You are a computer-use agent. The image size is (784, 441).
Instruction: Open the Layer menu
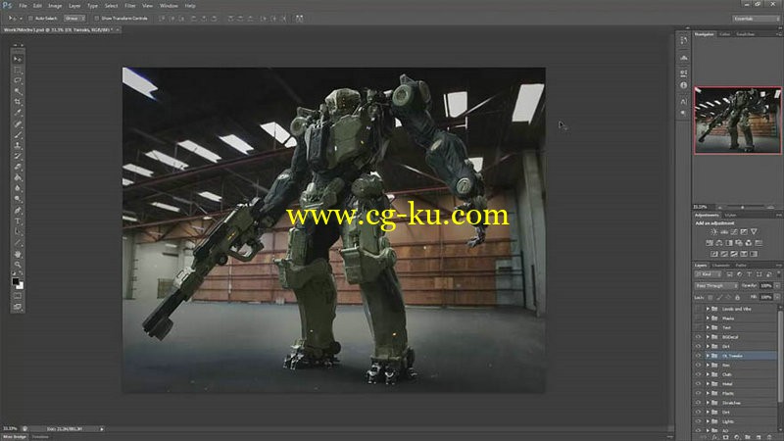click(x=74, y=6)
